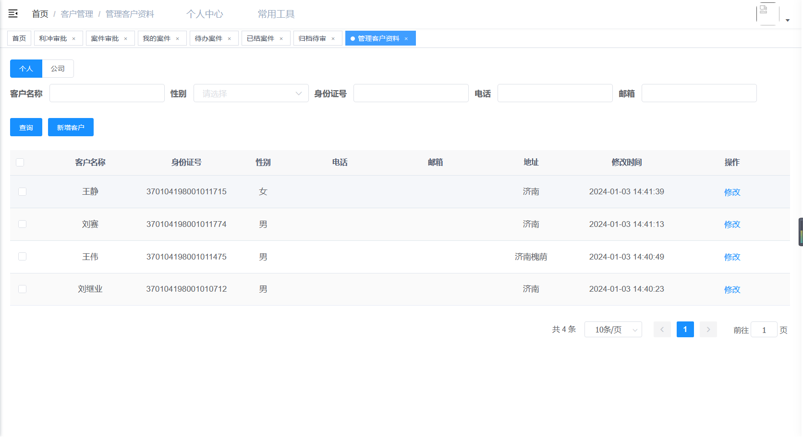This screenshot has width=803, height=438.
Task: Collapse the sidebar with the hamburger icon
Action: (x=13, y=14)
